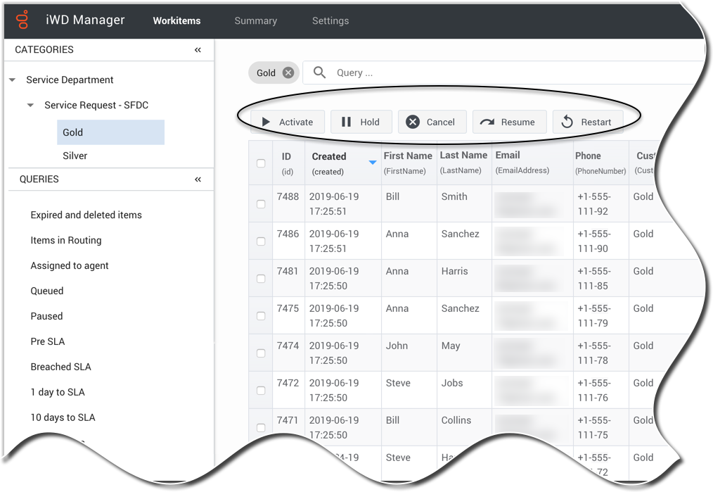713x492 pixels.
Task: Click the Activate play icon
Action: coord(266,122)
